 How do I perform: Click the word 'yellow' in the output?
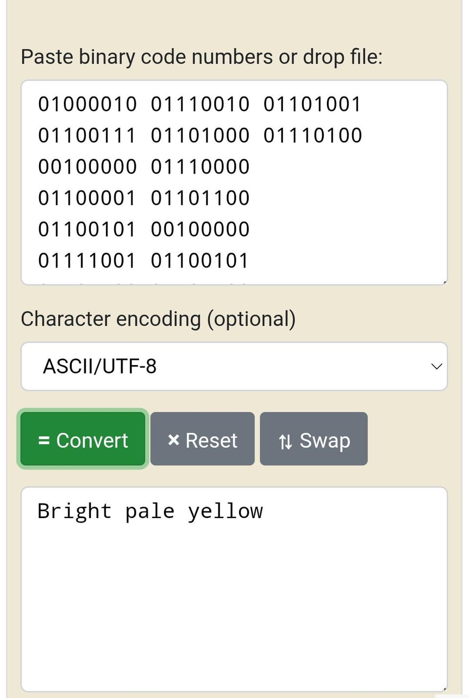point(225,511)
